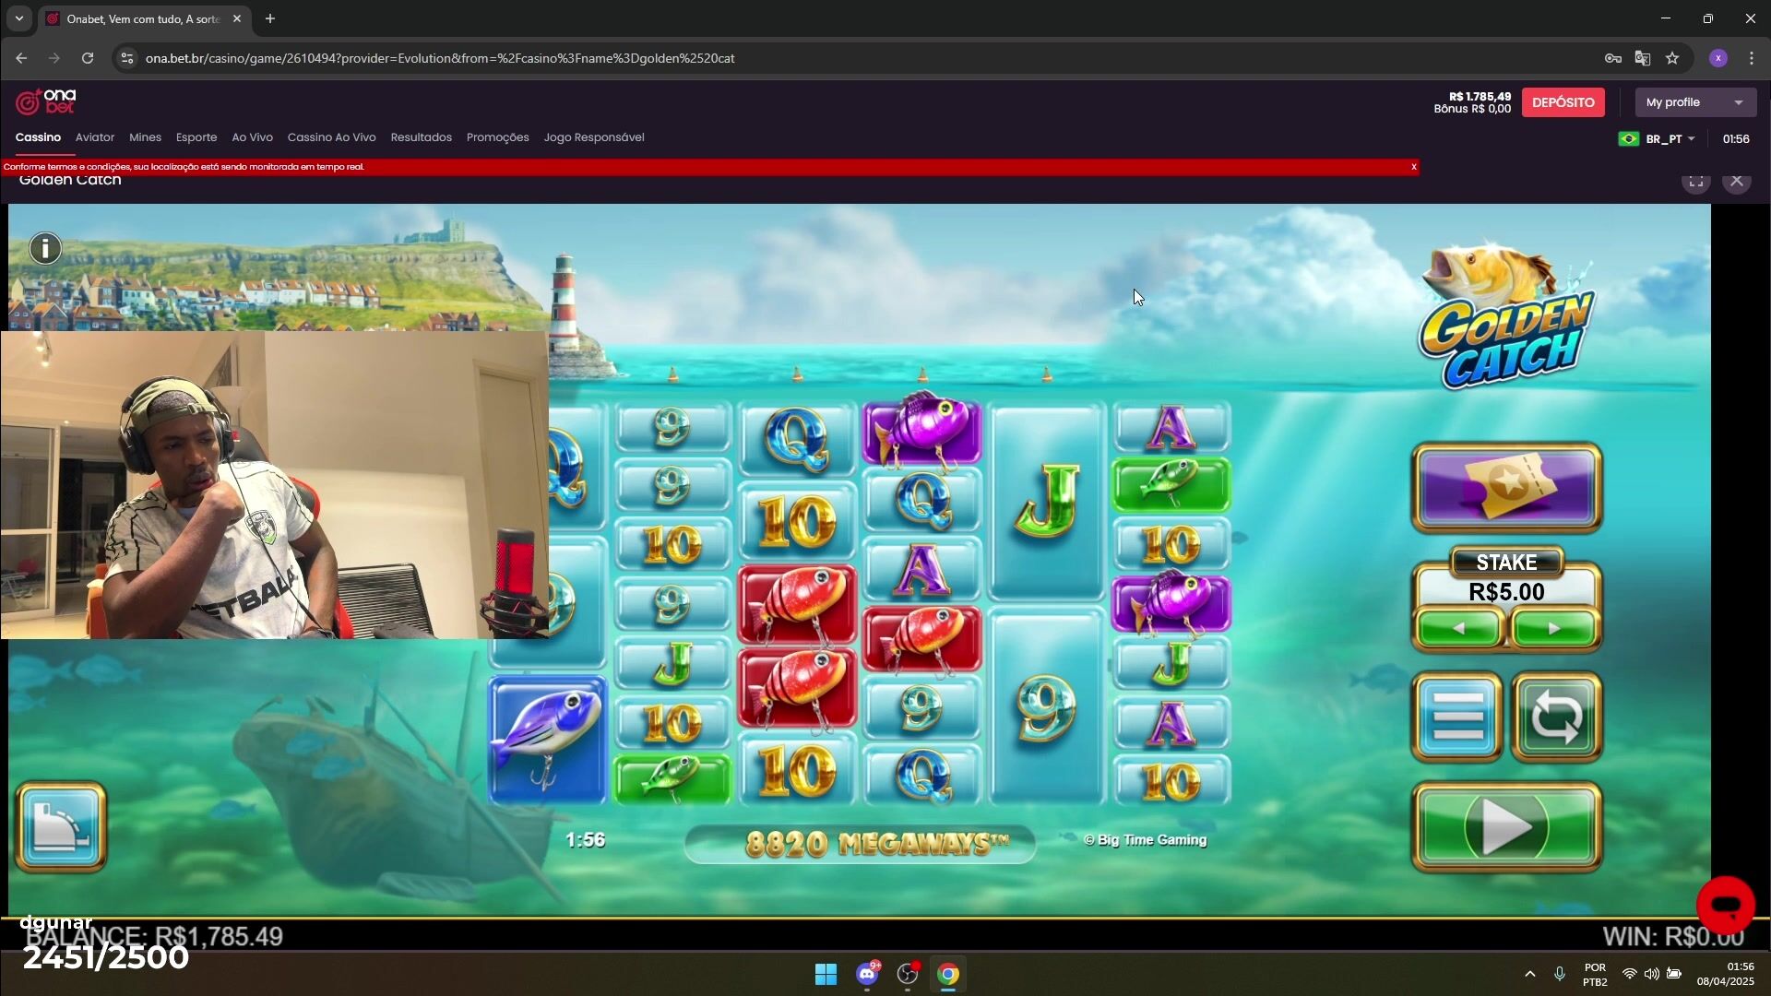
Task: Open the Promoções page
Action: tap(497, 137)
